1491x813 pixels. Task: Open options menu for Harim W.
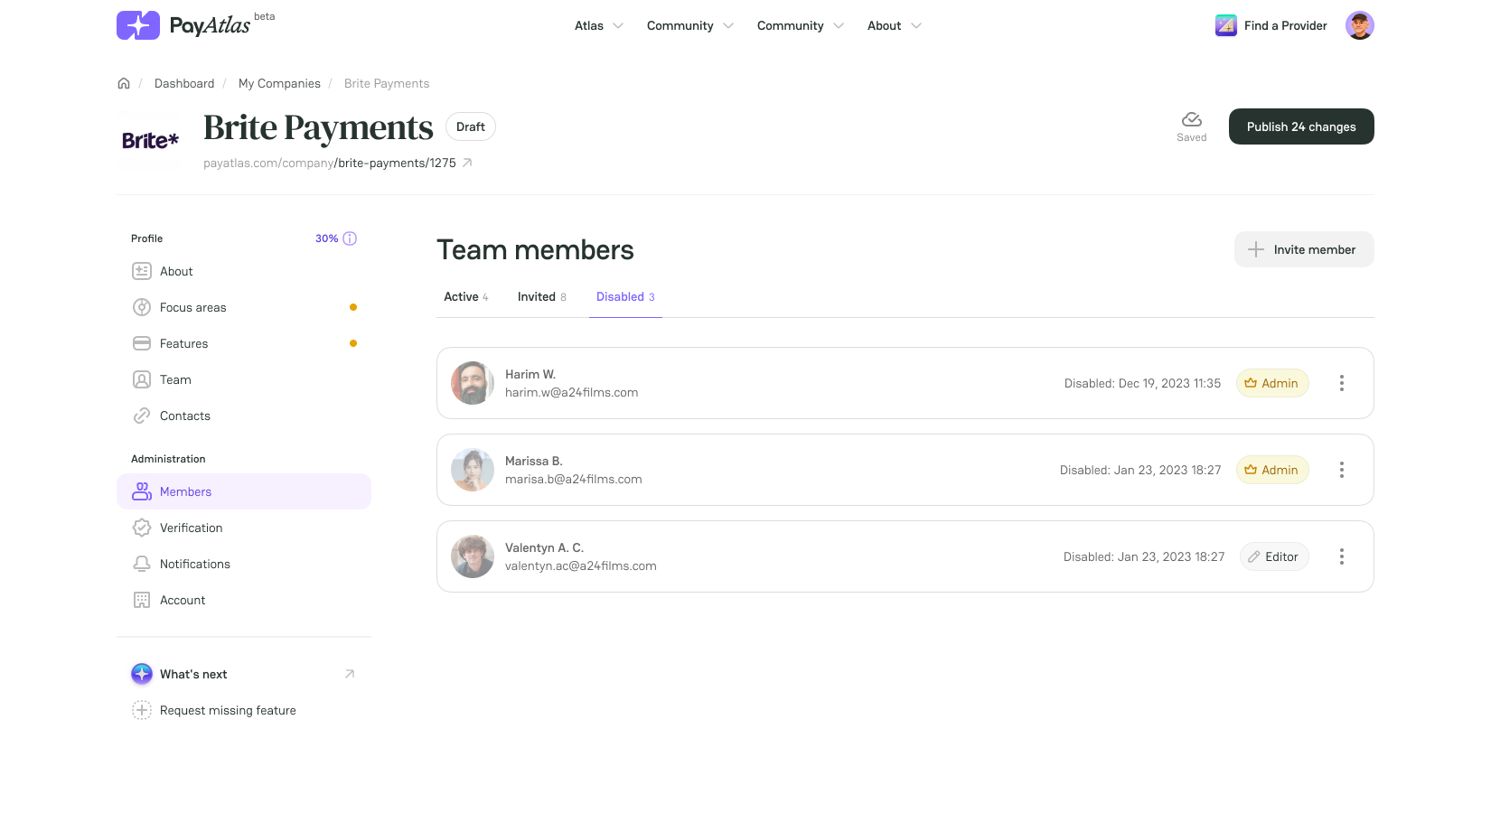tap(1342, 383)
